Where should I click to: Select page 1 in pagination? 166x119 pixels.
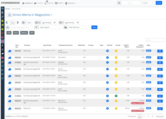140,116
